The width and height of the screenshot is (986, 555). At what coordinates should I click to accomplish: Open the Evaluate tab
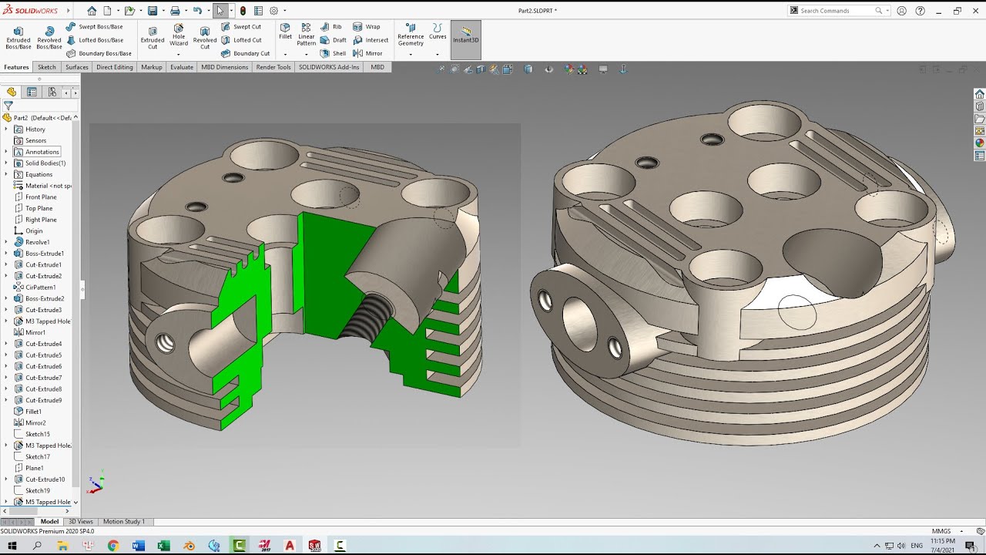click(x=182, y=67)
